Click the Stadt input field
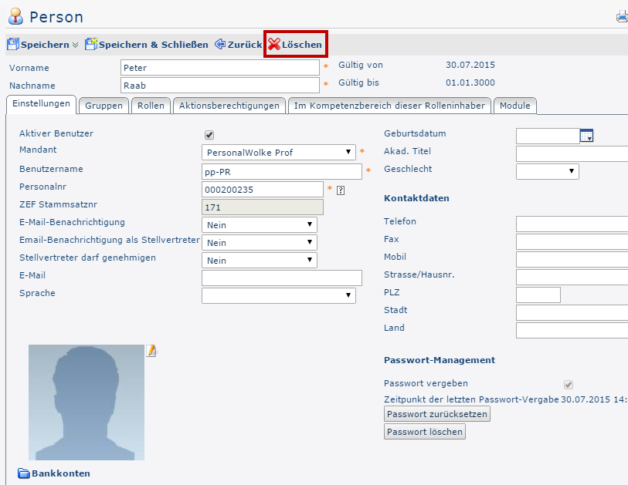The height and width of the screenshot is (485, 628). pos(572,313)
